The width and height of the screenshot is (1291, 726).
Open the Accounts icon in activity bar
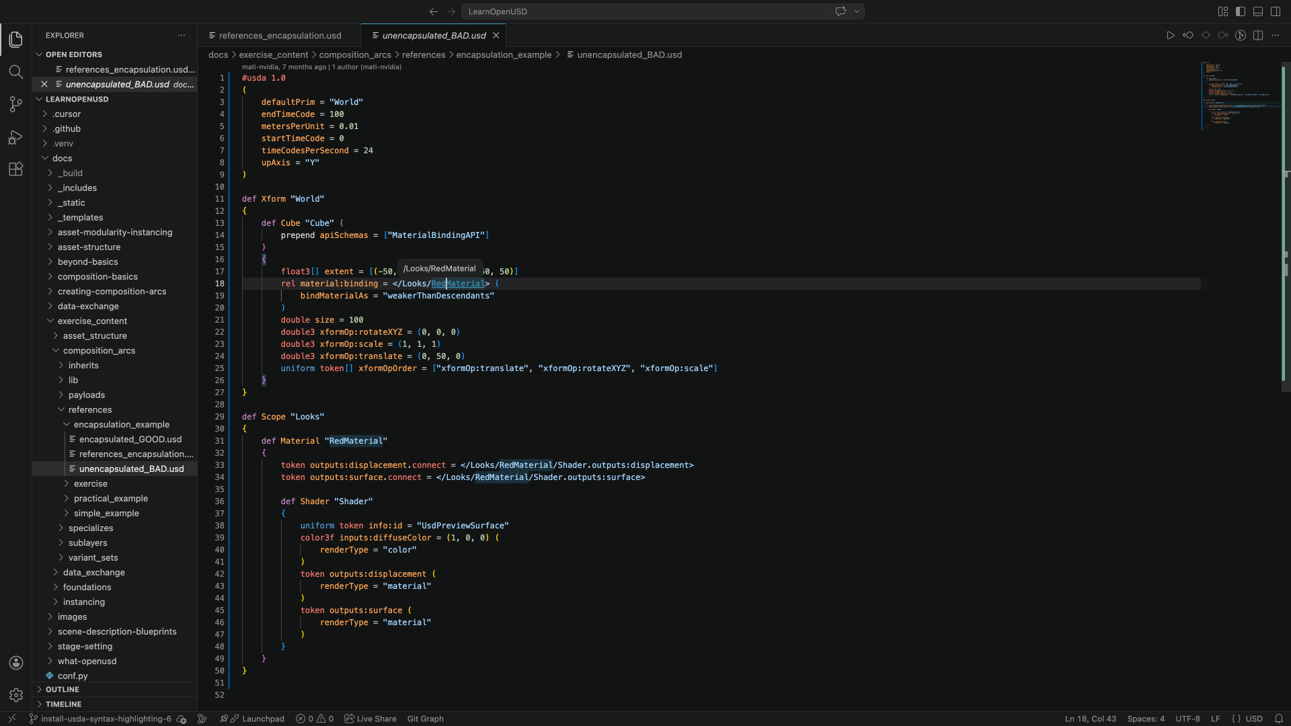tap(16, 663)
